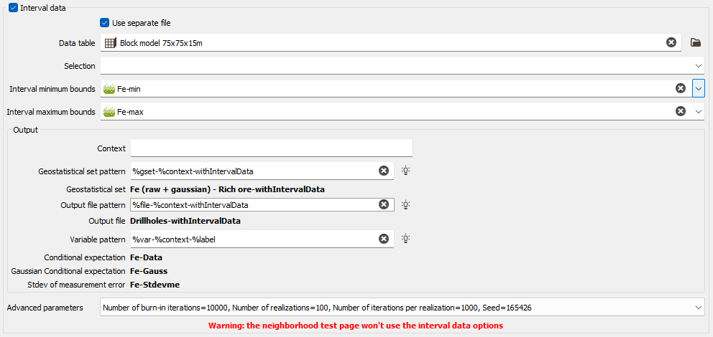Open Interval maximum bounds dropdown arrow
The height and width of the screenshot is (337, 713).
coord(699,111)
